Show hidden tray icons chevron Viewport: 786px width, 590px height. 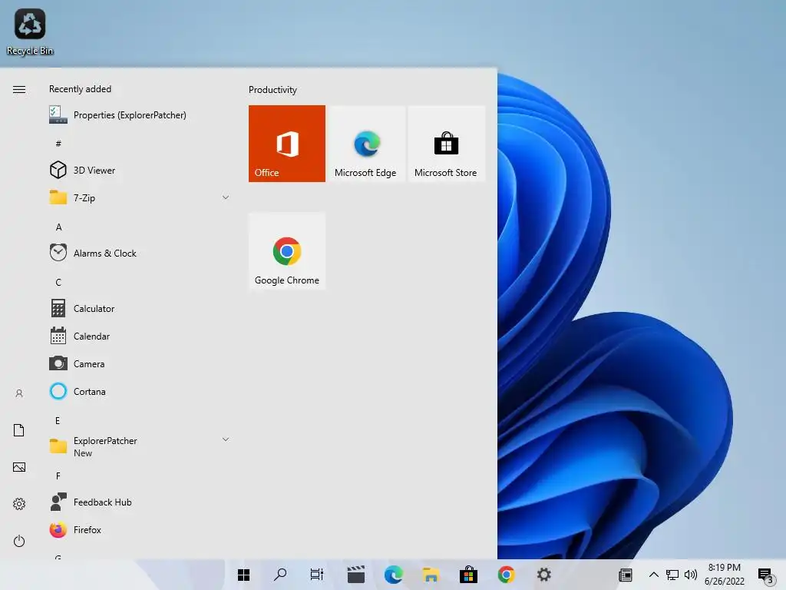(x=654, y=575)
